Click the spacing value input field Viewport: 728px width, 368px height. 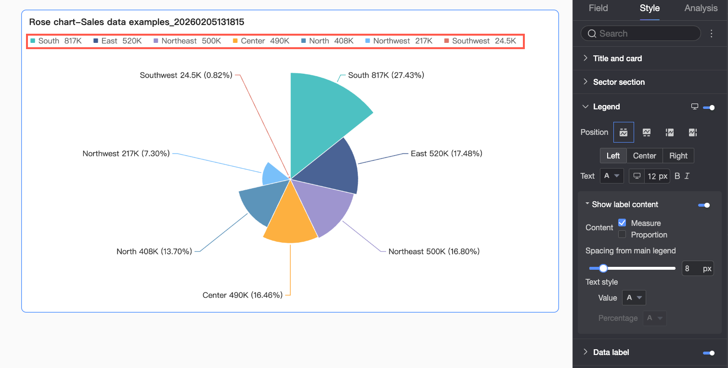(x=698, y=268)
